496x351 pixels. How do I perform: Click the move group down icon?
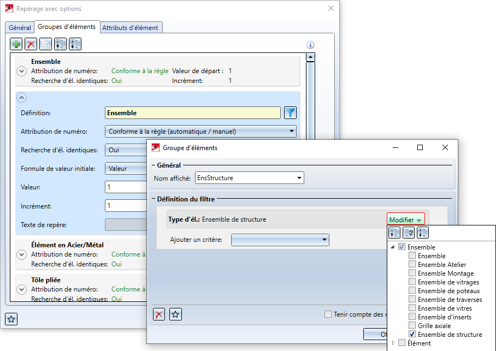75,45
